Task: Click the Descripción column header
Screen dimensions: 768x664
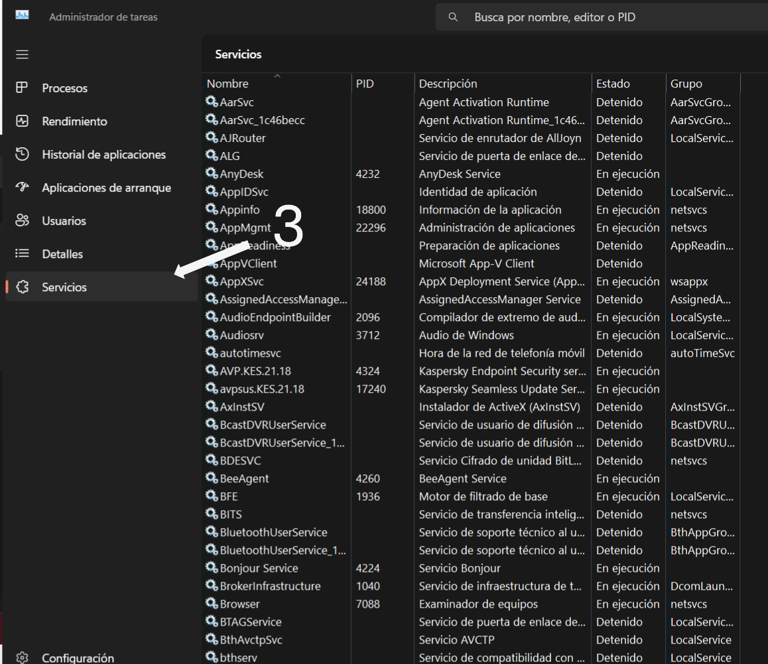Action: pos(448,84)
